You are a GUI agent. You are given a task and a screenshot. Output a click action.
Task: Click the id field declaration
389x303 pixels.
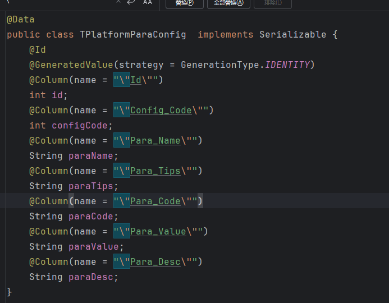[x=57, y=95]
